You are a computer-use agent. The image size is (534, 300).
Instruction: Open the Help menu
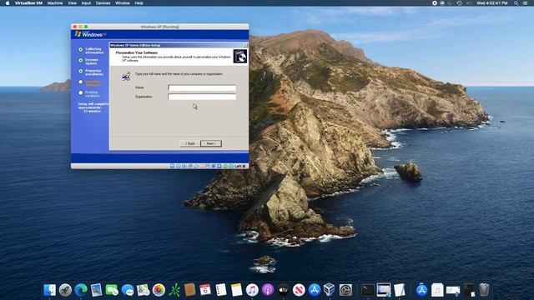click(139, 3)
